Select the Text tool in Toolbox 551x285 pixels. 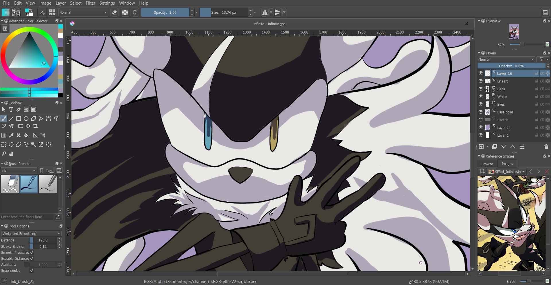pos(11,109)
